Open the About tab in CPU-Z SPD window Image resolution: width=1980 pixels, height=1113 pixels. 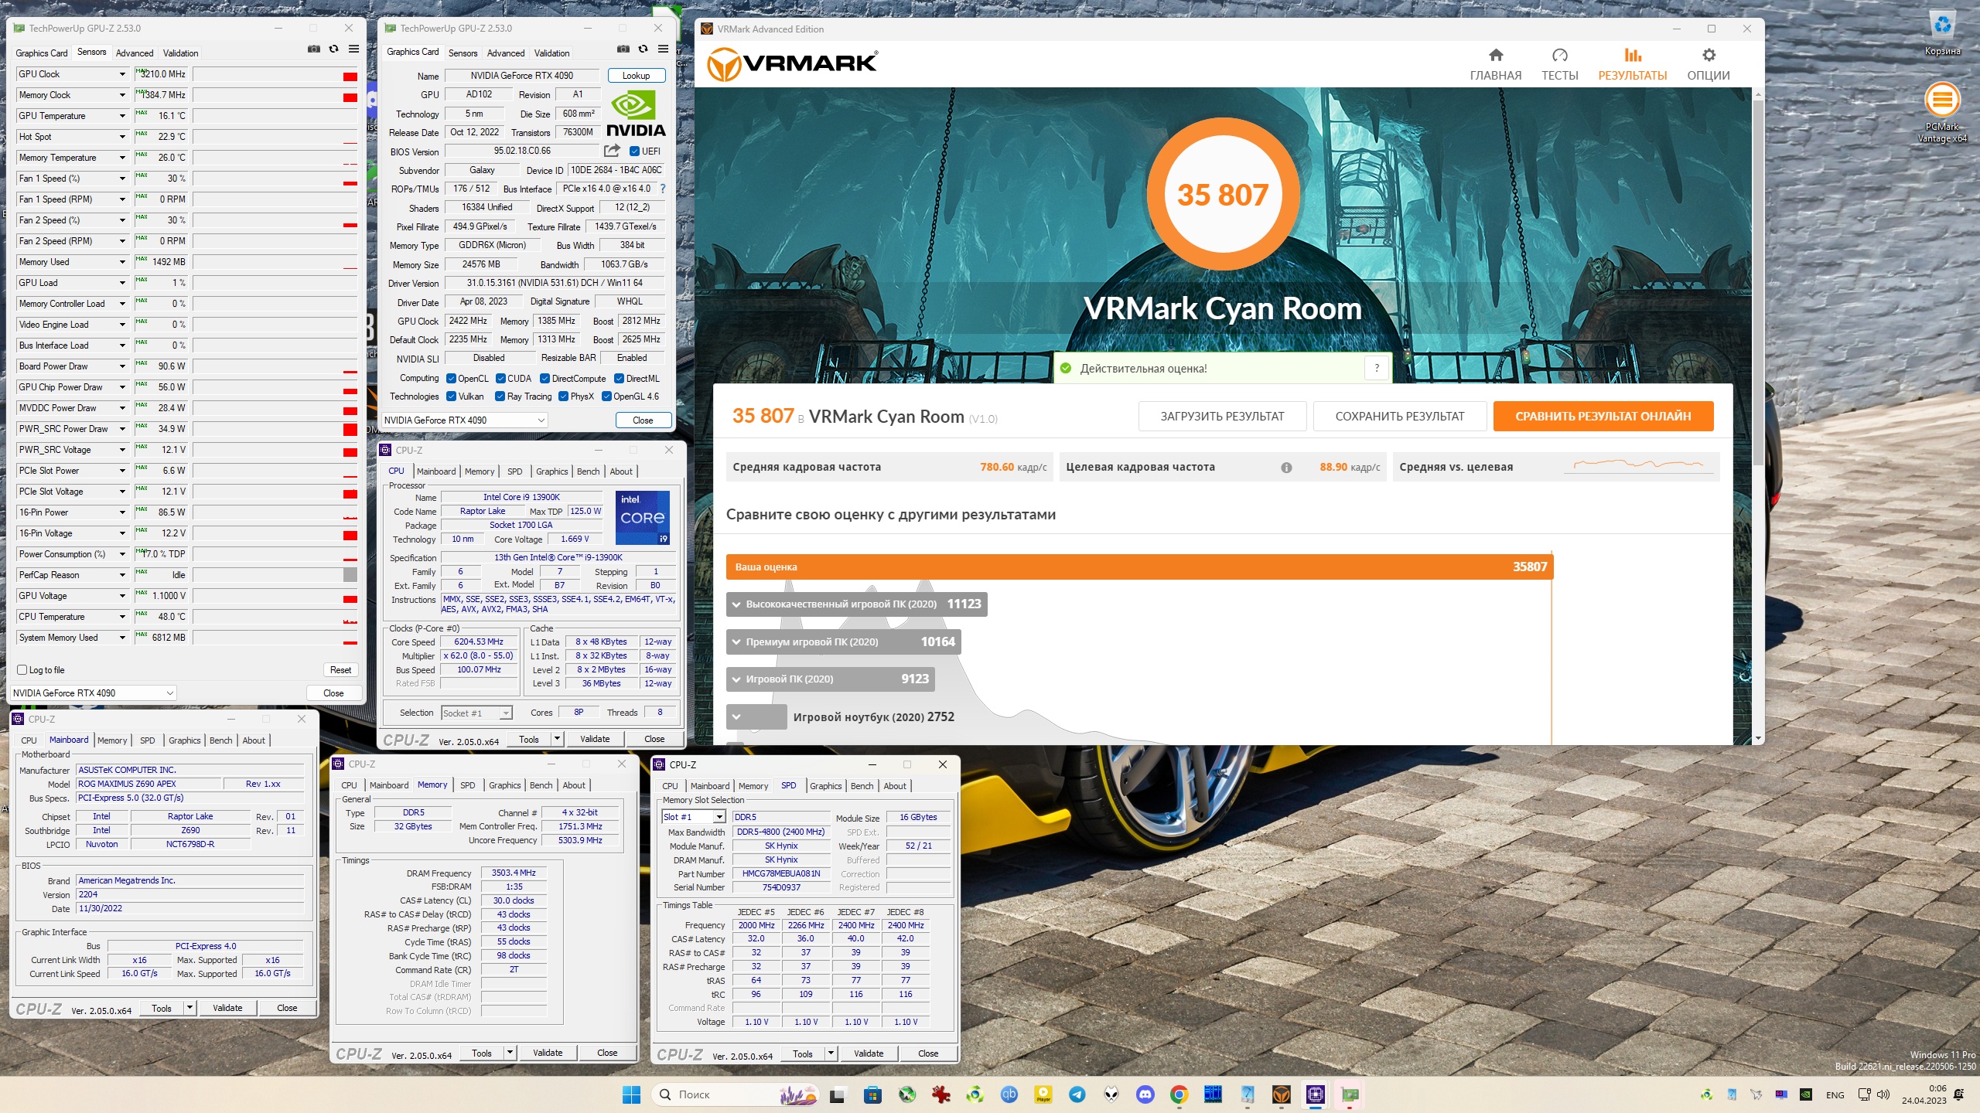click(x=895, y=786)
